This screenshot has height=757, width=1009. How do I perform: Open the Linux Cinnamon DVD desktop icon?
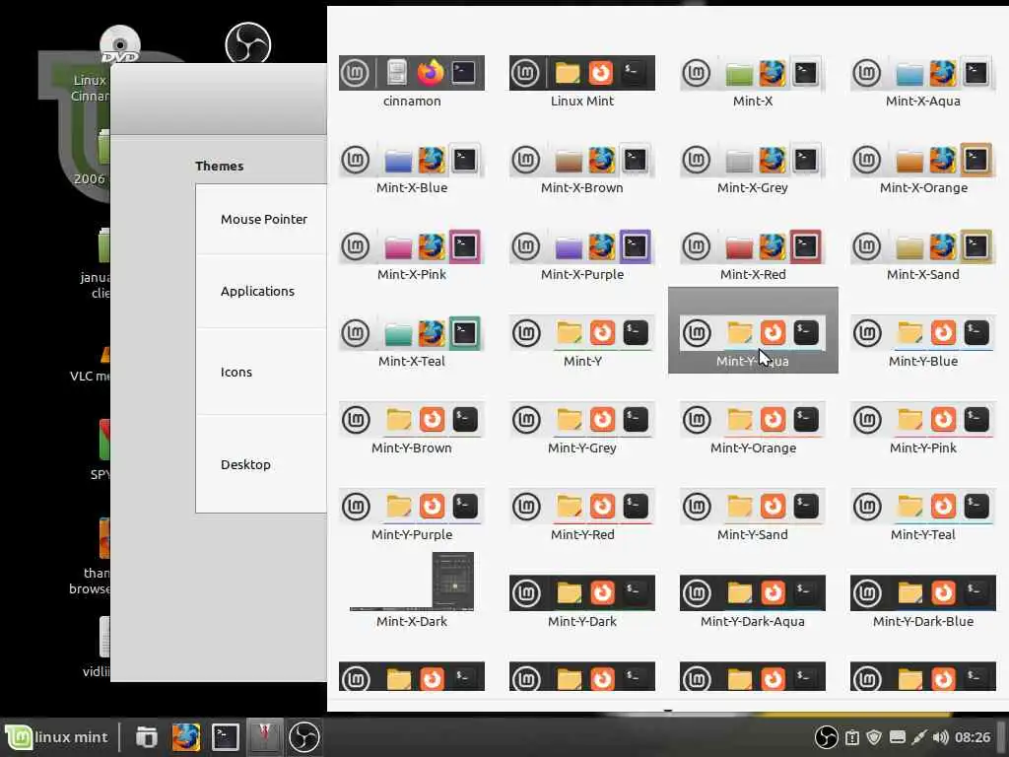click(119, 43)
